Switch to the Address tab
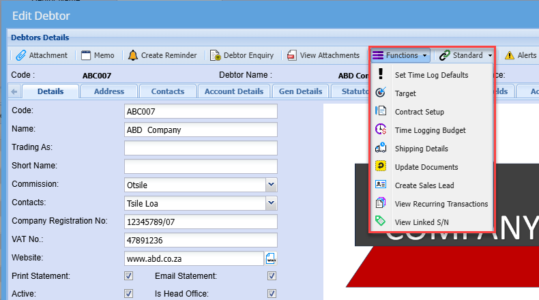The image size is (539, 300). [109, 91]
